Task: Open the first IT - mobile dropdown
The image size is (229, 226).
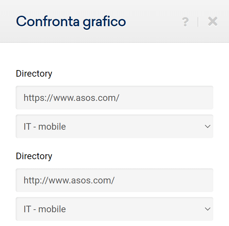Action: click(x=114, y=126)
